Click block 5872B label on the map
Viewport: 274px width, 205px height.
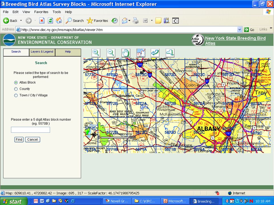(x=170, y=104)
